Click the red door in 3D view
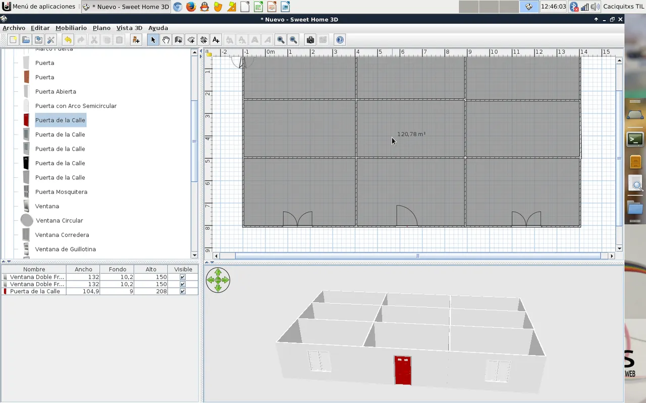 pos(403,370)
